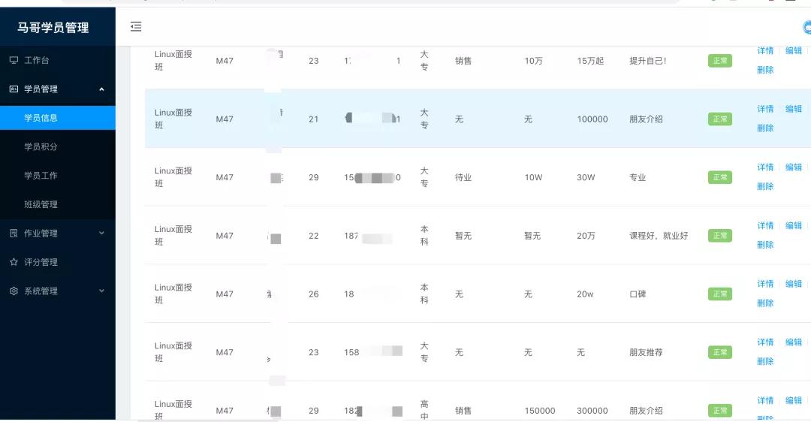The image size is (811, 422).
Task: Click the 评分管理 star icon
Action: (x=14, y=262)
